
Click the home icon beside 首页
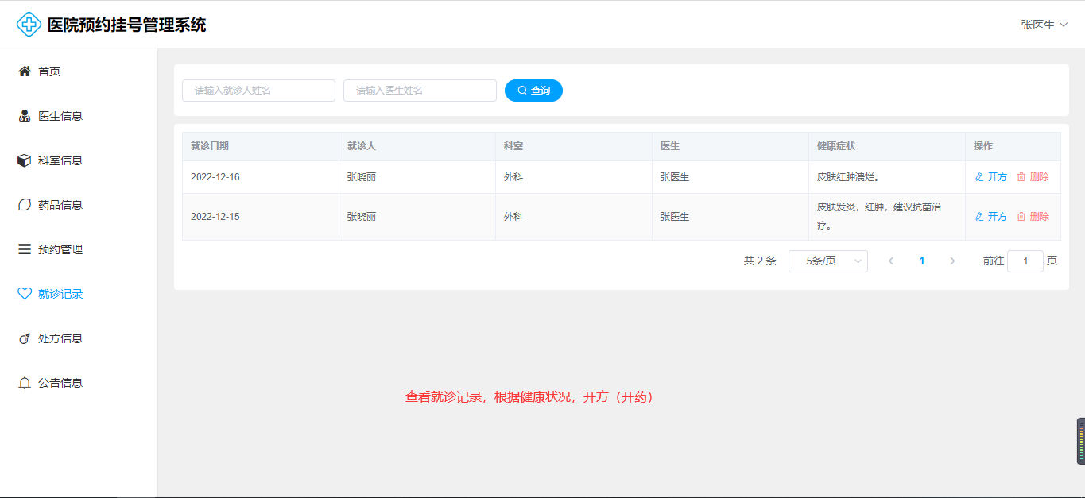point(25,71)
